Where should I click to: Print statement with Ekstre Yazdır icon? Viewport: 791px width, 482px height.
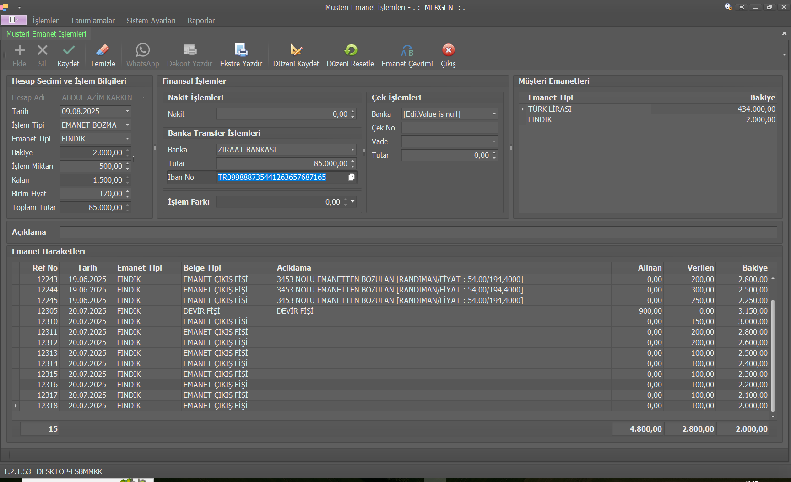[x=241, y=50]
